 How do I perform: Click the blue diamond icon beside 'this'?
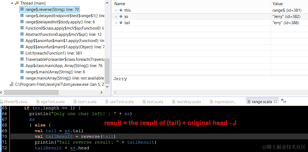121,10
